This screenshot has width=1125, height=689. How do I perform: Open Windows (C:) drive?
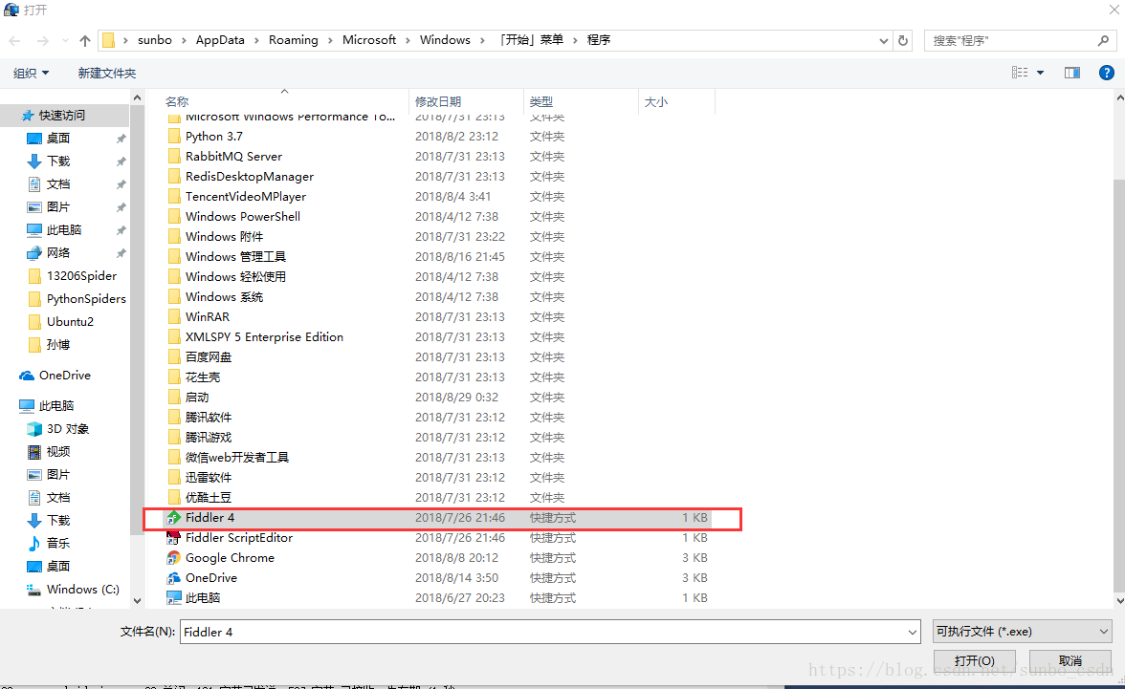pyautogui.click(x=82, y=590)
